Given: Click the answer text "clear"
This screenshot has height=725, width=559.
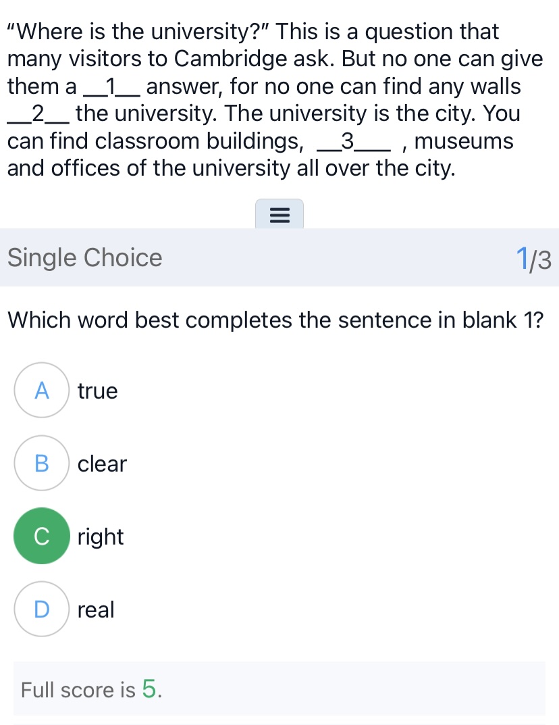Looking at the screenshot, I should (102, 464).
